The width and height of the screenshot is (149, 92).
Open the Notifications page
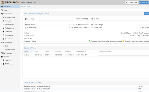point(10,35)
